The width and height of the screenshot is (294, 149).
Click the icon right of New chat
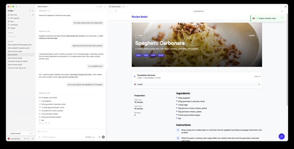(33, 15)
